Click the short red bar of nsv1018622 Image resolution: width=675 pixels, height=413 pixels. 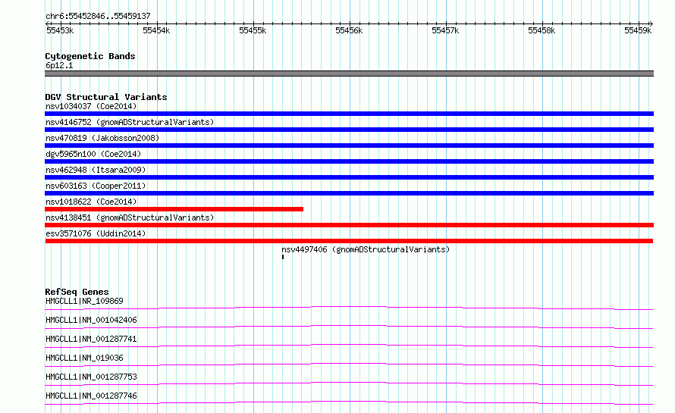174,209
